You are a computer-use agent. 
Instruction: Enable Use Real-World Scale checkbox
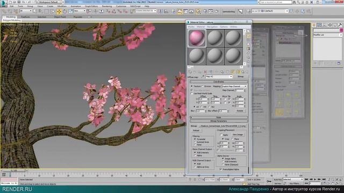[x=191, y=93]
